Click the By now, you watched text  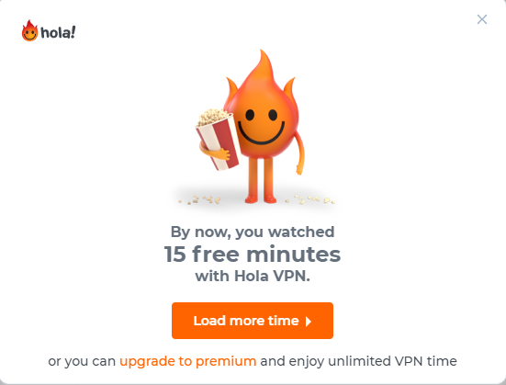click(x=253, y=232)
